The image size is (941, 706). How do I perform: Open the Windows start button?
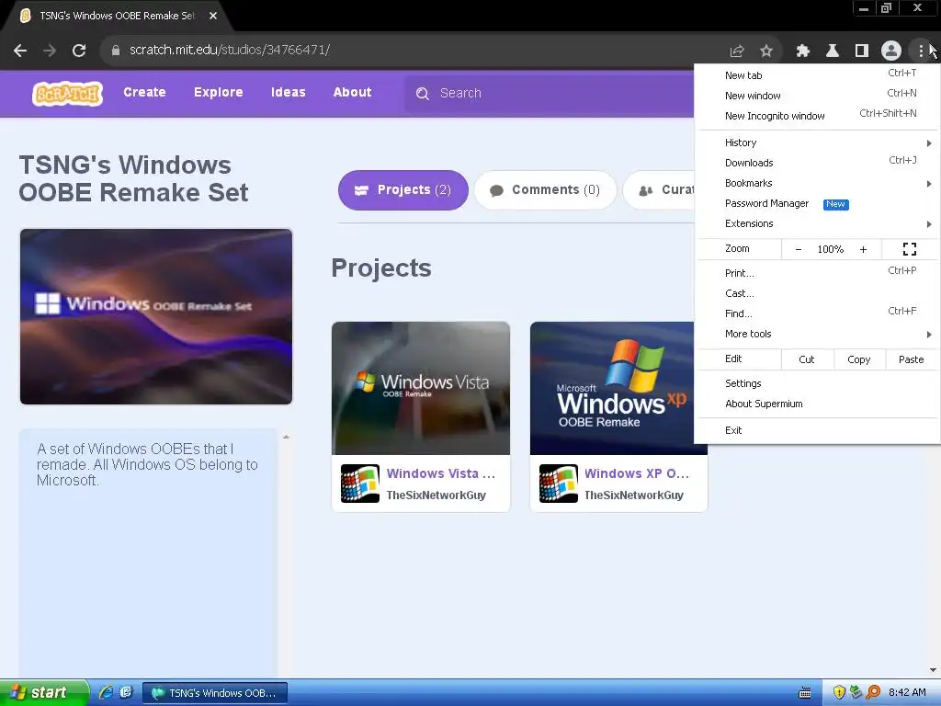coord(43,692)
